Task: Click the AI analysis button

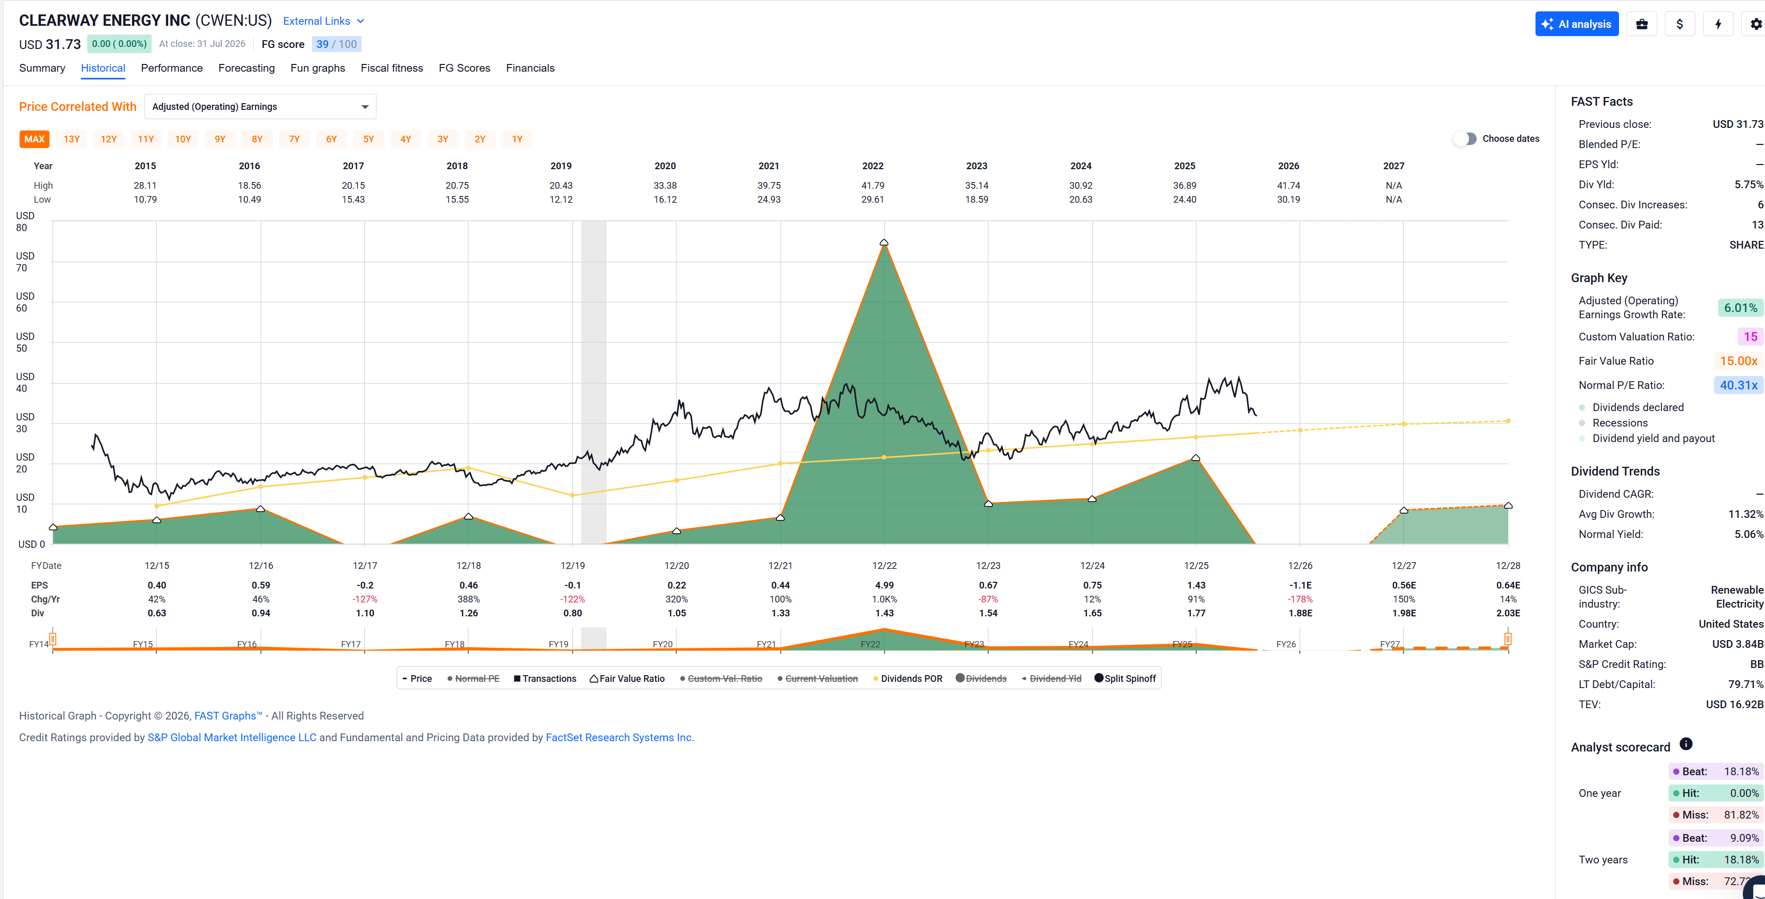Action: 1577,24
